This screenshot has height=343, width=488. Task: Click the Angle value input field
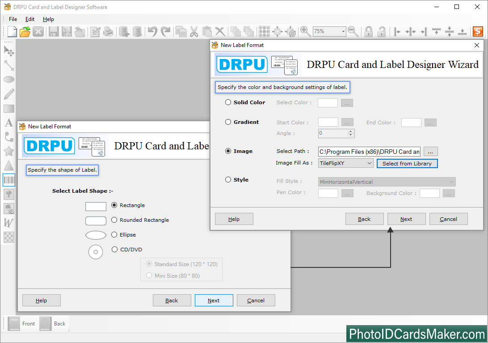coord(333,133)
